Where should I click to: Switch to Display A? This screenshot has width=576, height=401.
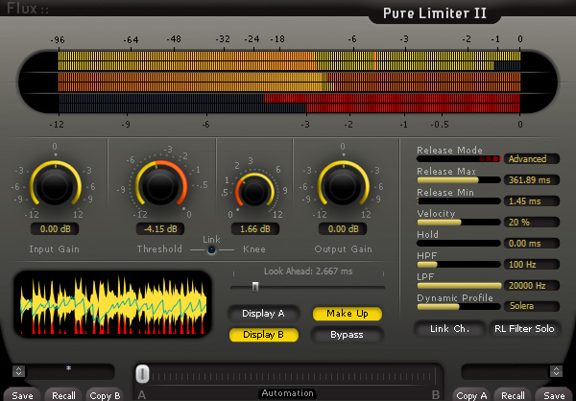tap(263, 314)
